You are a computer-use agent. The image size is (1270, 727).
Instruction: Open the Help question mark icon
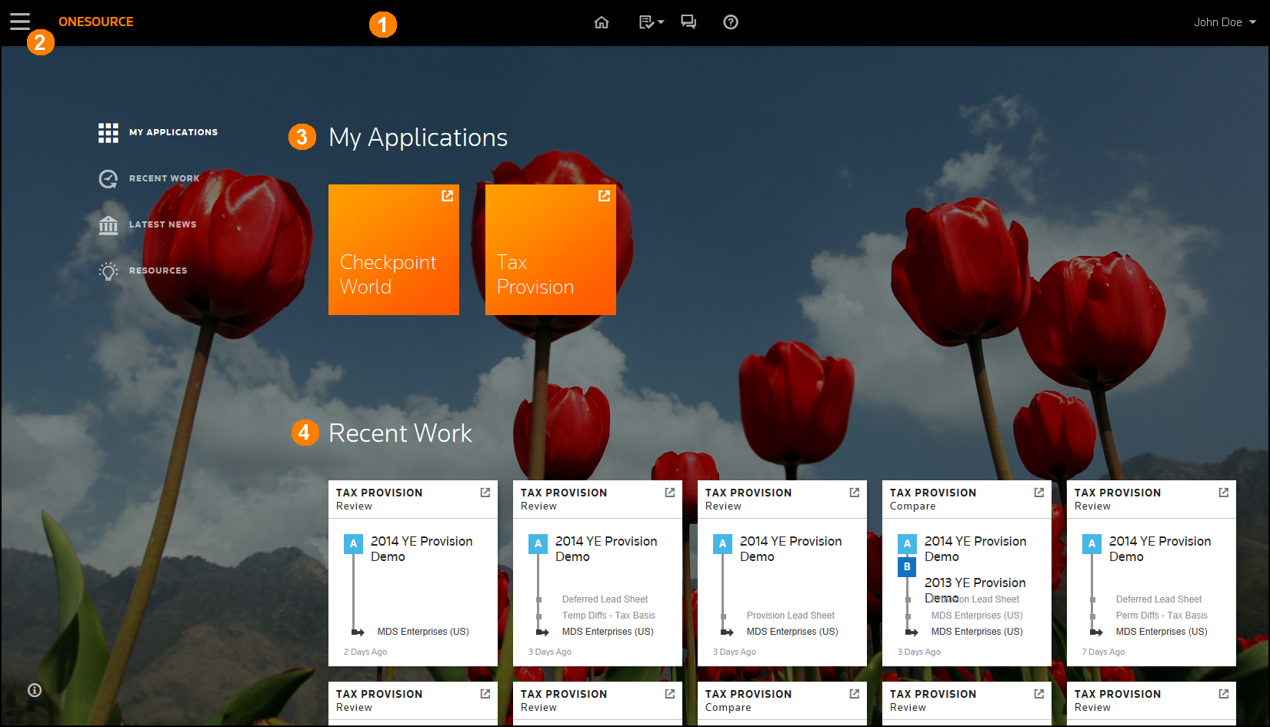coord(731,22)
